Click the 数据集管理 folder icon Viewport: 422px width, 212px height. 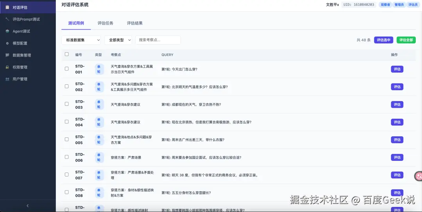7,55
